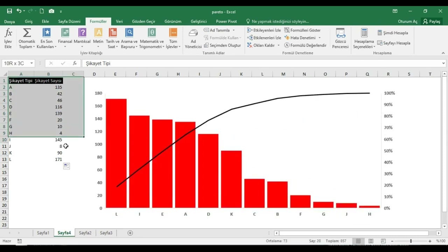Open the En Son Kullanılan functions
This screenshot has width=448, height=252.
tap(47, 38)
